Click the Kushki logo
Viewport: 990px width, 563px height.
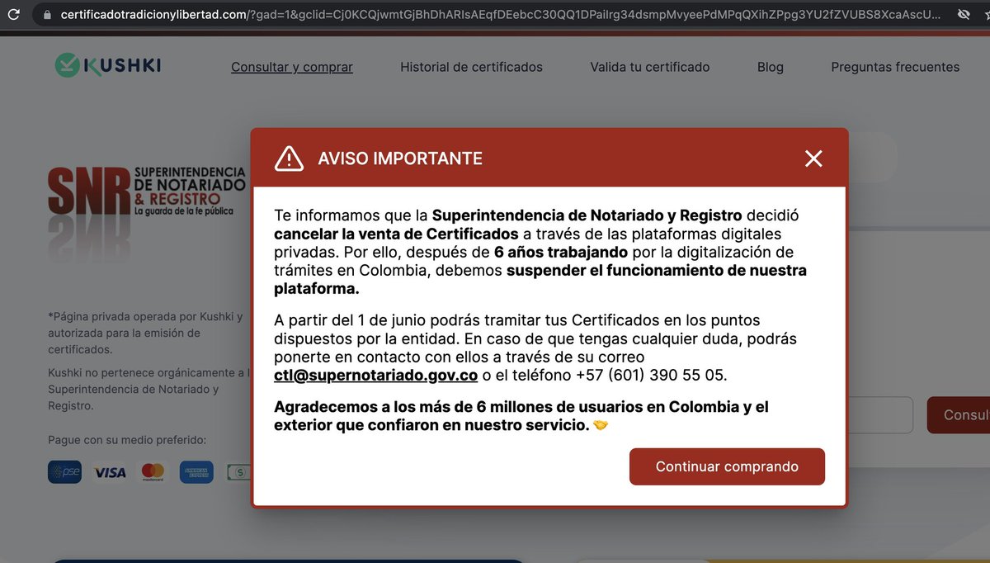tap(107, 65)
